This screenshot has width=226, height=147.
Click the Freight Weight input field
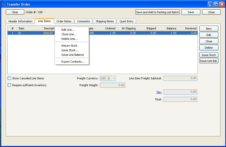113,85
